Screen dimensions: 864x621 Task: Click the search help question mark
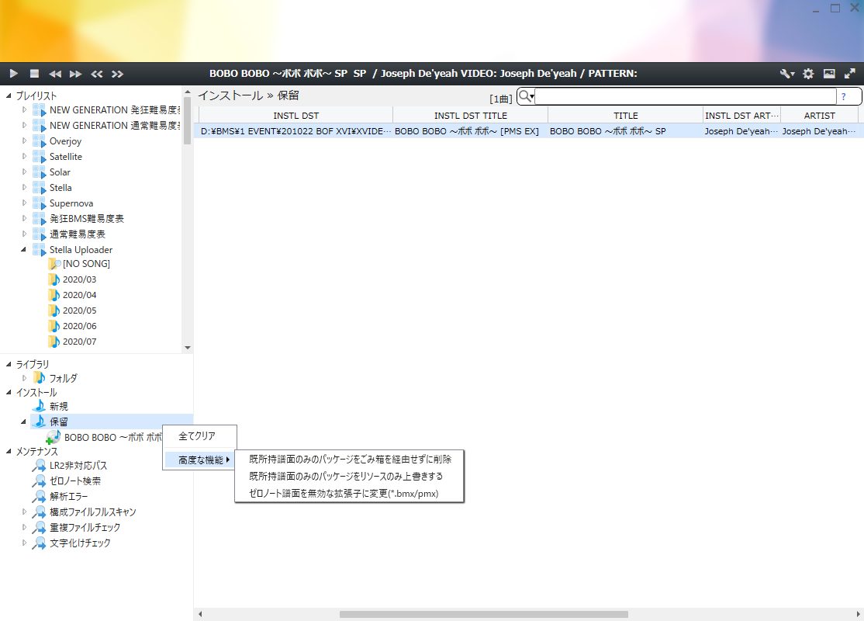pyautogui.click(x=844, y=96)
